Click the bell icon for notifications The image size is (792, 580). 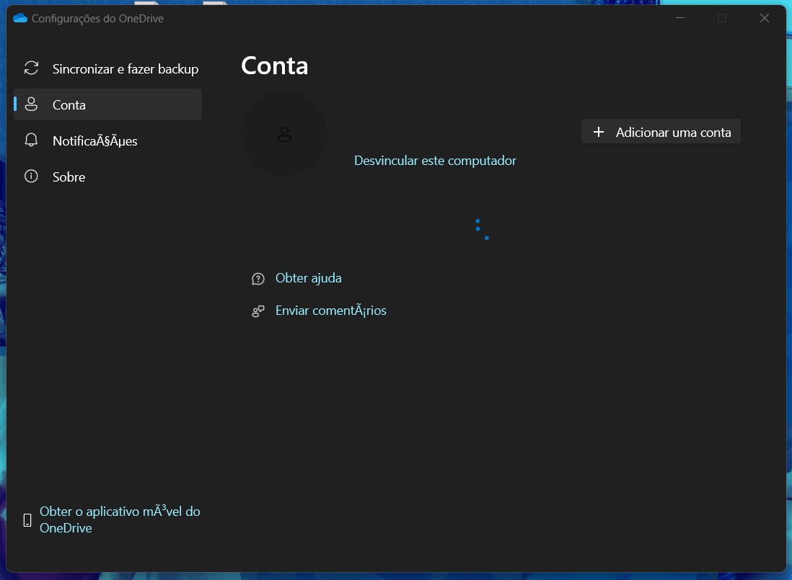click(31, 140)
